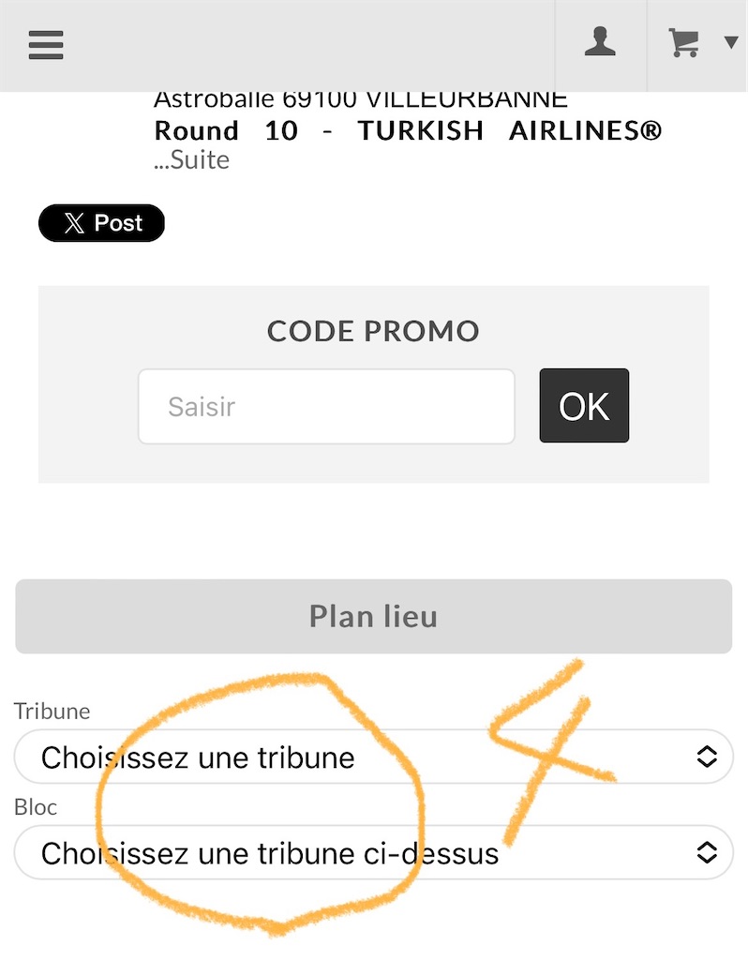
Task: Expand the cart dropdown arrow
Action: click(x=731, y=42)
